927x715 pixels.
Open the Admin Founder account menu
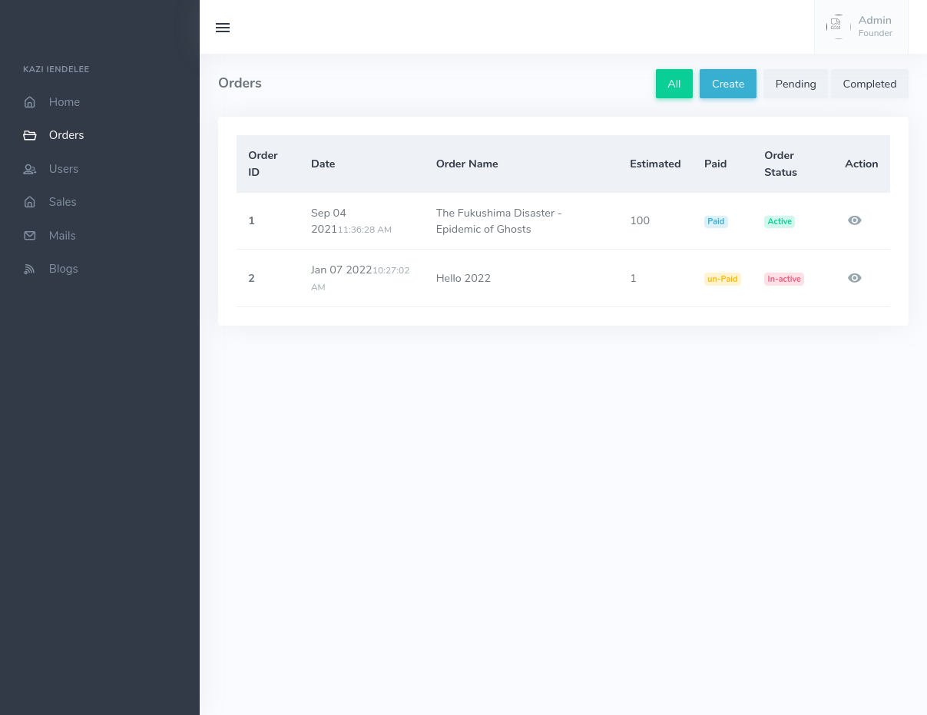click(875, 26)
